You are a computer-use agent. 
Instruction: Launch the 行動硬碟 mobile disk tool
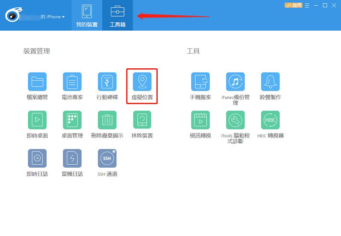coord(107,82)
